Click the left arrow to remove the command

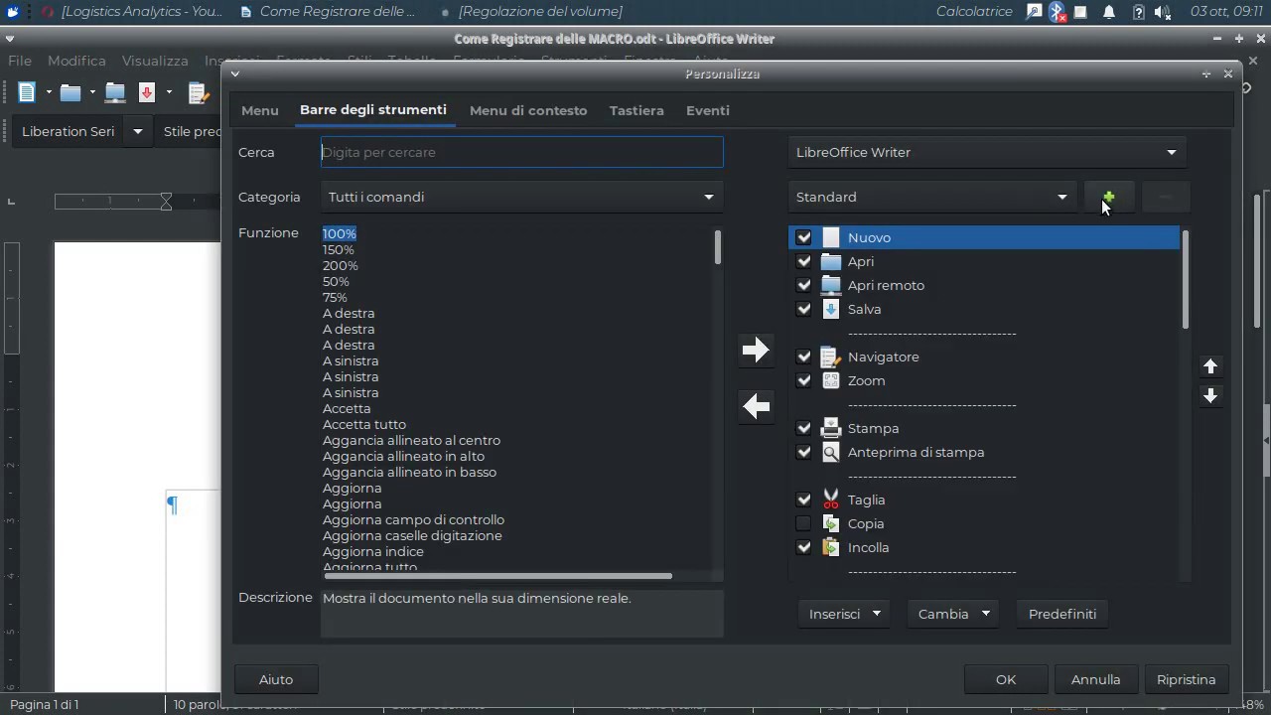756,406
